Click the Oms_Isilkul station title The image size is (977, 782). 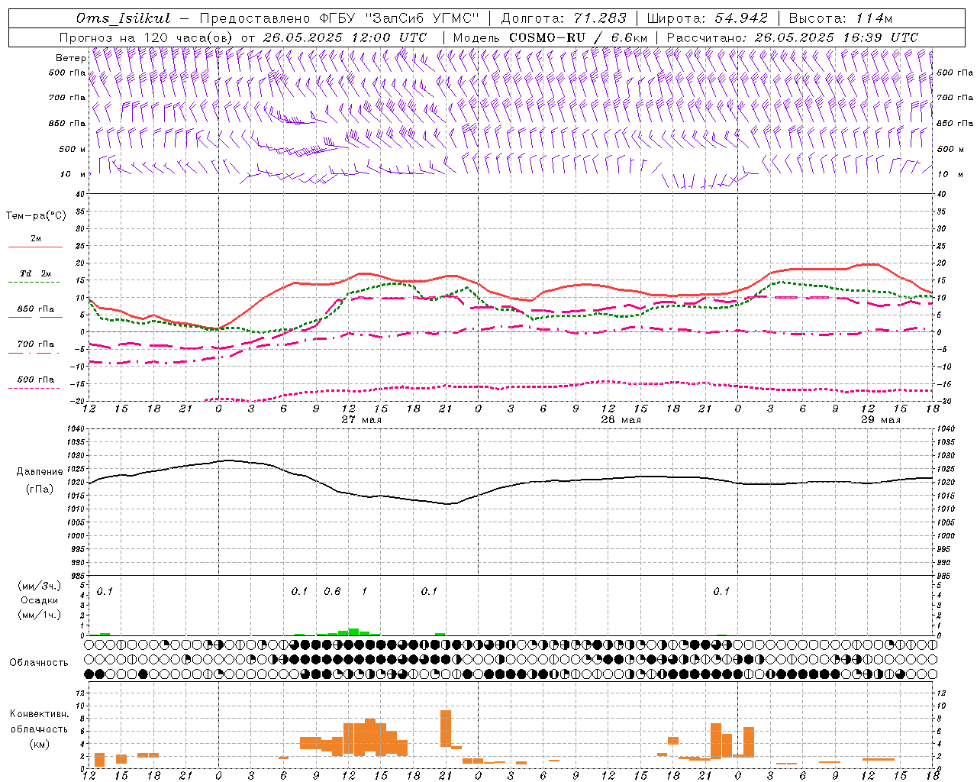[123, 18]
